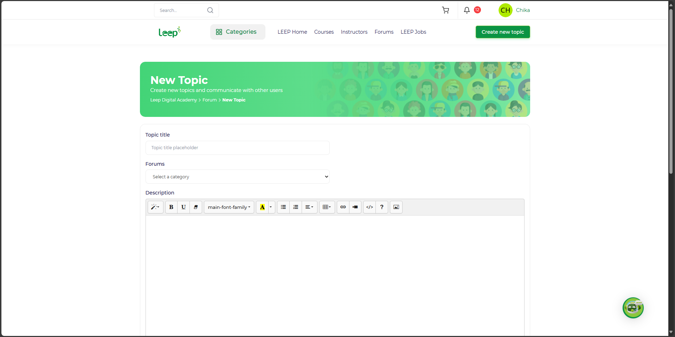675x337 pixels.
Task: Switch to code view in editor
Action: (369, 207)
